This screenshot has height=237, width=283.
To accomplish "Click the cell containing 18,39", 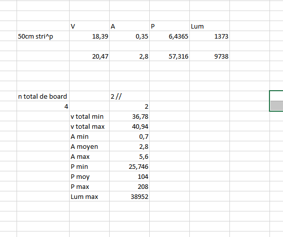I will click(89, 36).
